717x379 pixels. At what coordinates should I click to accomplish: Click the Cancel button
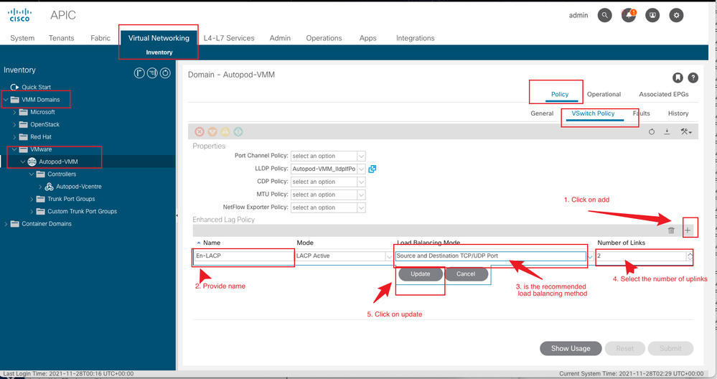pyautogui.click(x=466, y=274)
